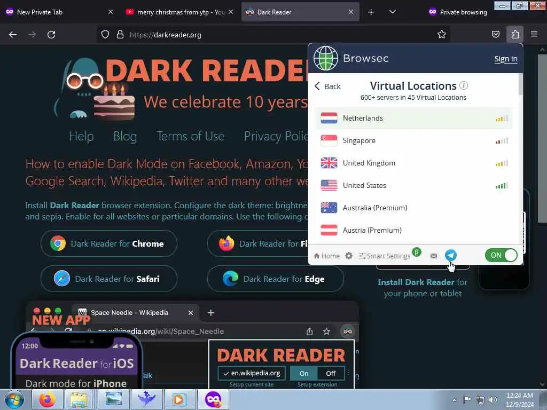Screen dimensions: 547x410
Task: Select Australia (Premium) location
Action: [414, 208]
